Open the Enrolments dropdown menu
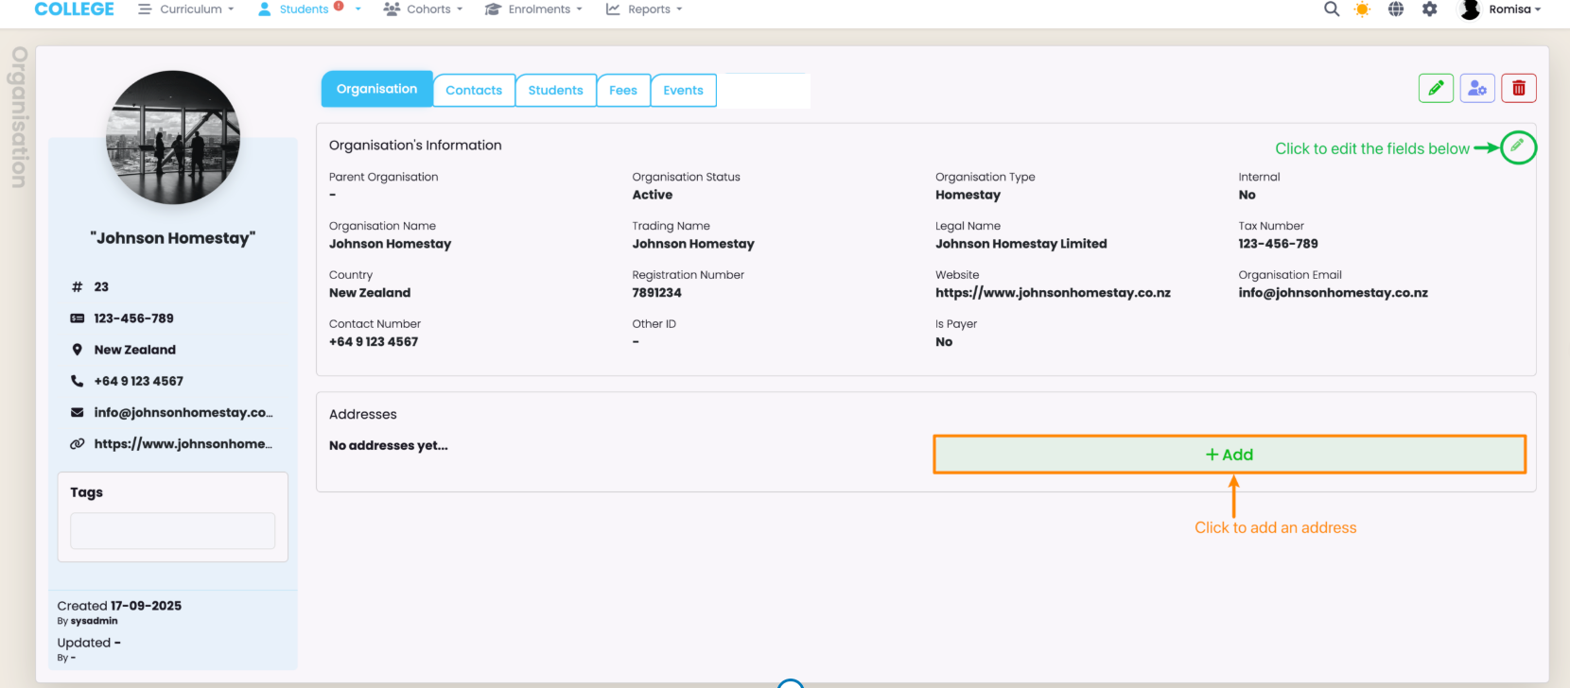The image size is (1570, 688). point(533,9)
